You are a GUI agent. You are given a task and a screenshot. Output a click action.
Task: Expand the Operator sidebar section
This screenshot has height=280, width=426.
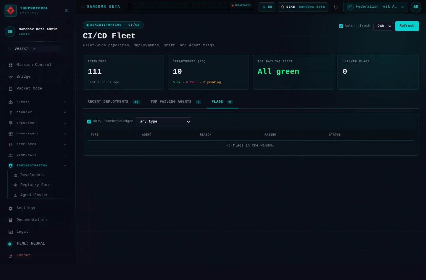pyautogui.click(x=38, y=123)
